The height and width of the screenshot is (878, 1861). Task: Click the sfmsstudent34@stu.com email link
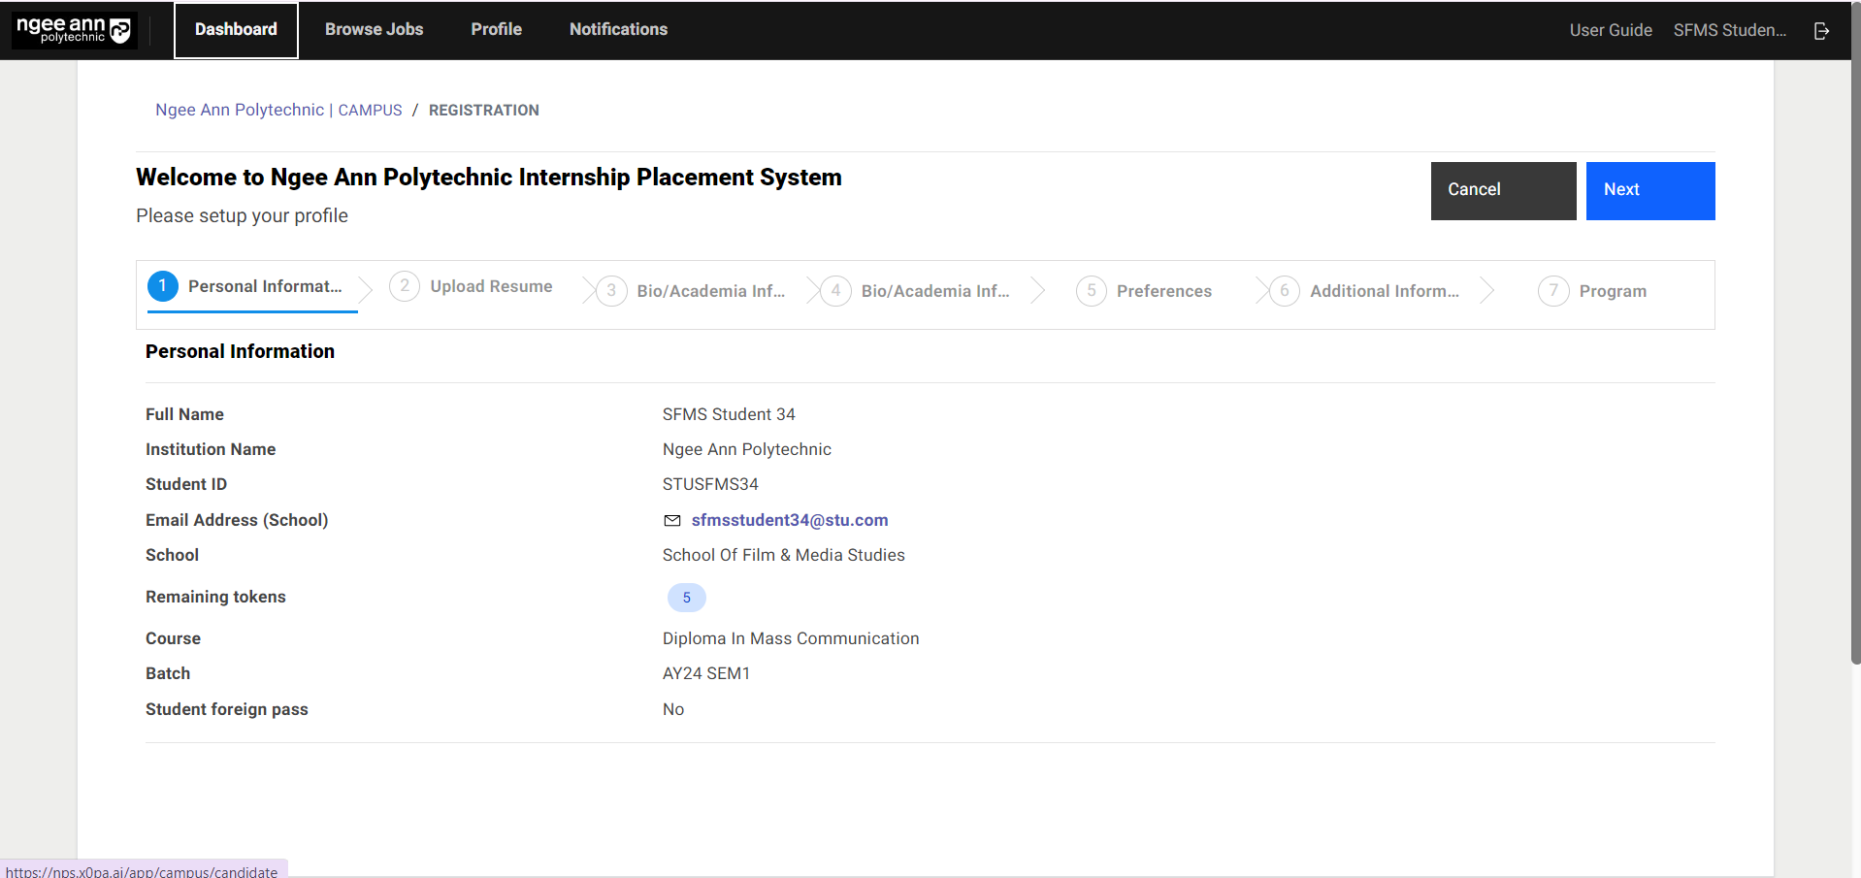click(x=789, y=521)
